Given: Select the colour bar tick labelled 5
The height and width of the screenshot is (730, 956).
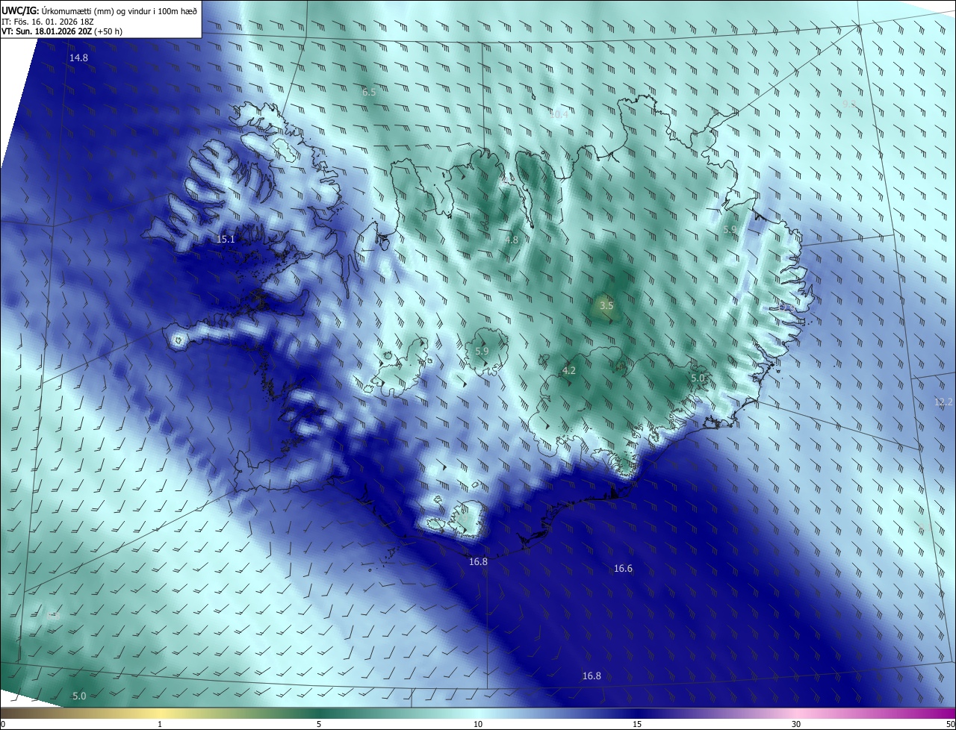Looking at the screenshot, I should click(319, 725).
